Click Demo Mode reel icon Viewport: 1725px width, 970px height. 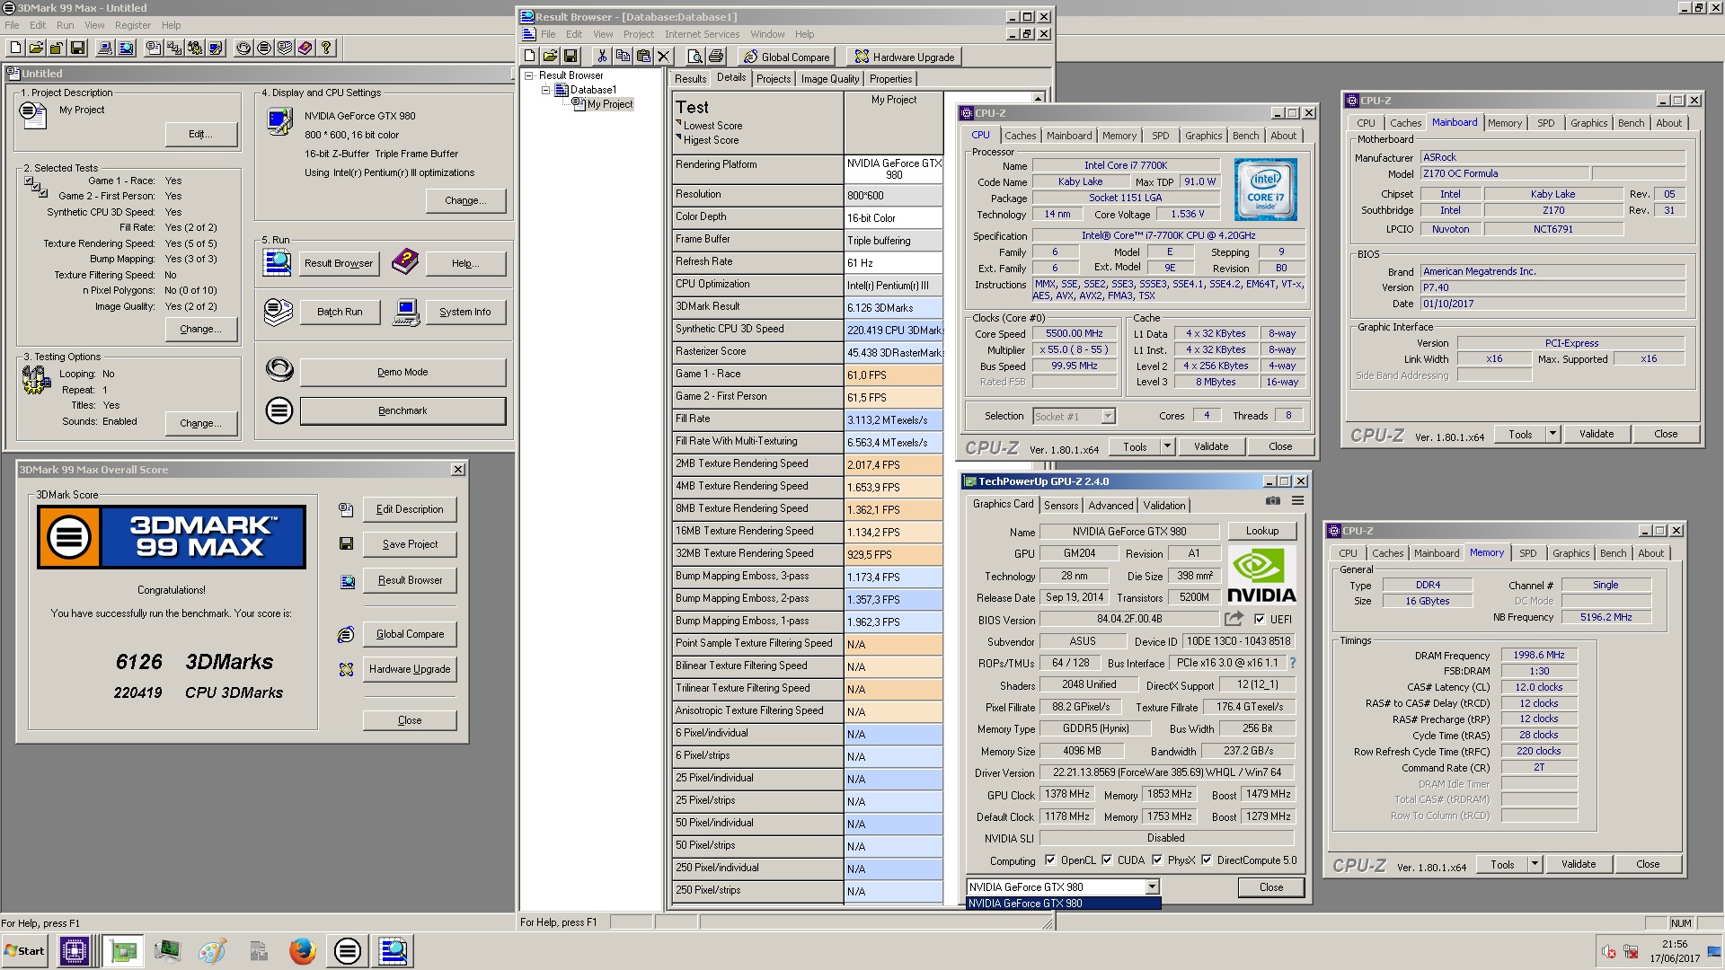(x=279, y=369)
